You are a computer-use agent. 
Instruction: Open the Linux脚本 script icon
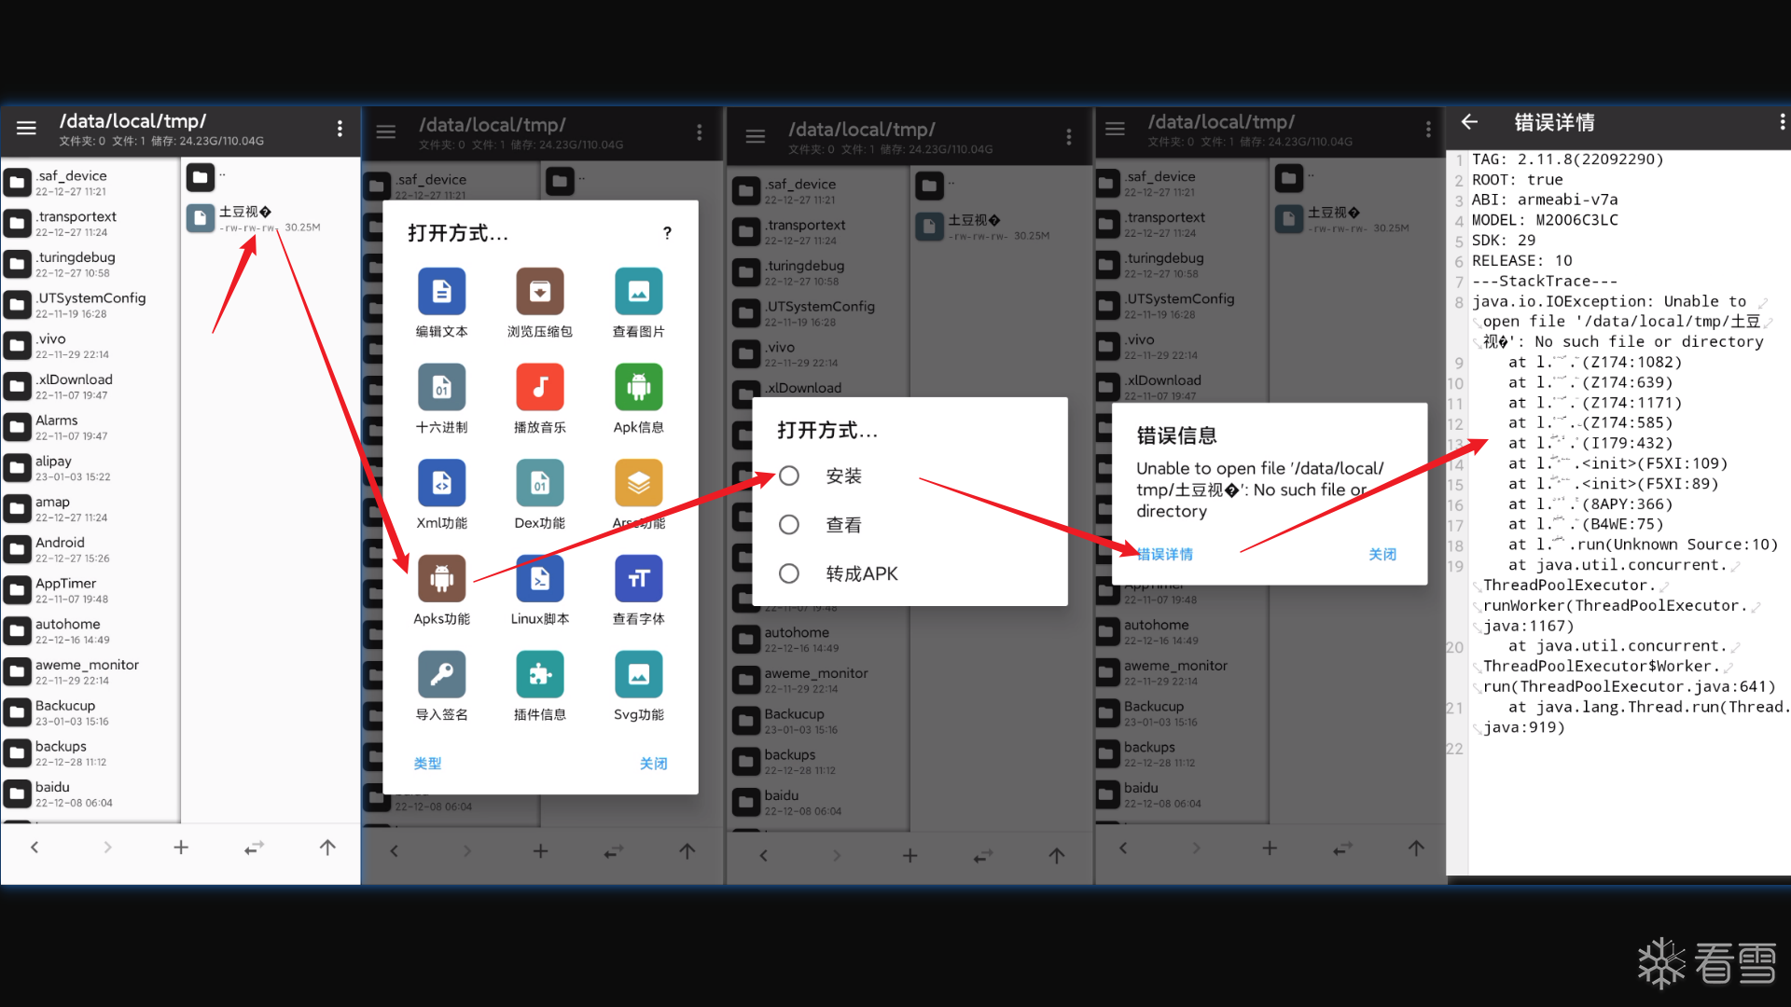click(539, 579)
